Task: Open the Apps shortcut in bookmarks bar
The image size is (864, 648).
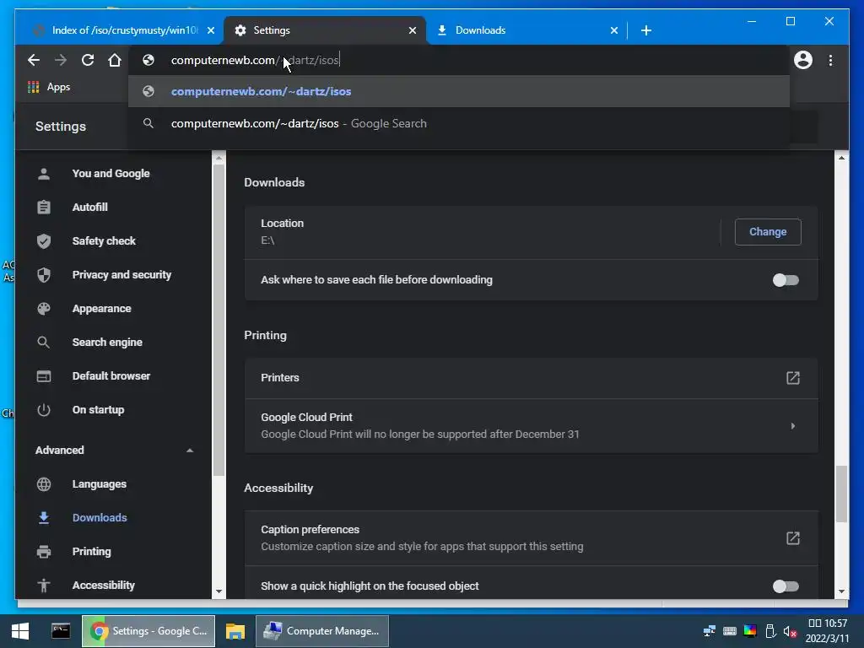Action: 49,87
